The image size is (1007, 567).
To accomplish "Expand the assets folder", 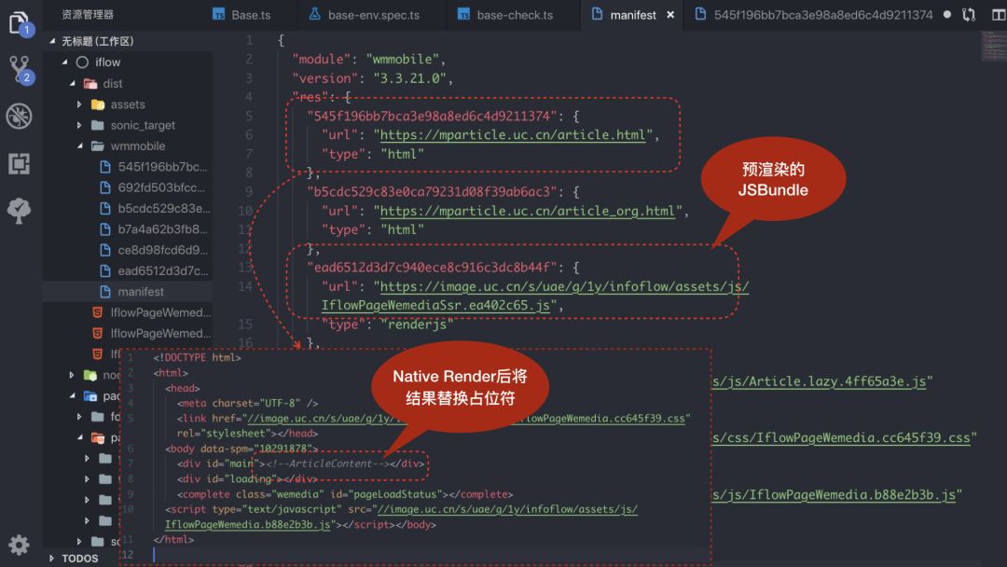I will (x=79, y=104).
